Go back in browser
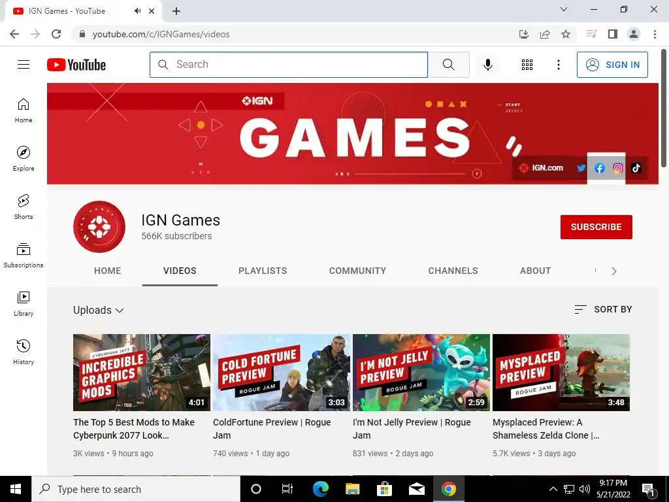Viewport: 669px width, 502px height. [x=14, y=34]
